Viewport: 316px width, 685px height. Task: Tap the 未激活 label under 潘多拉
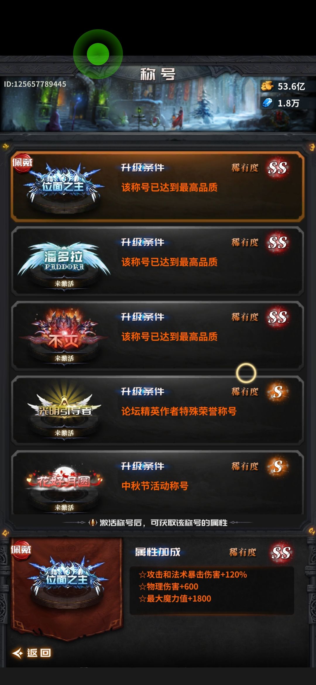click(x=64, y=283)
